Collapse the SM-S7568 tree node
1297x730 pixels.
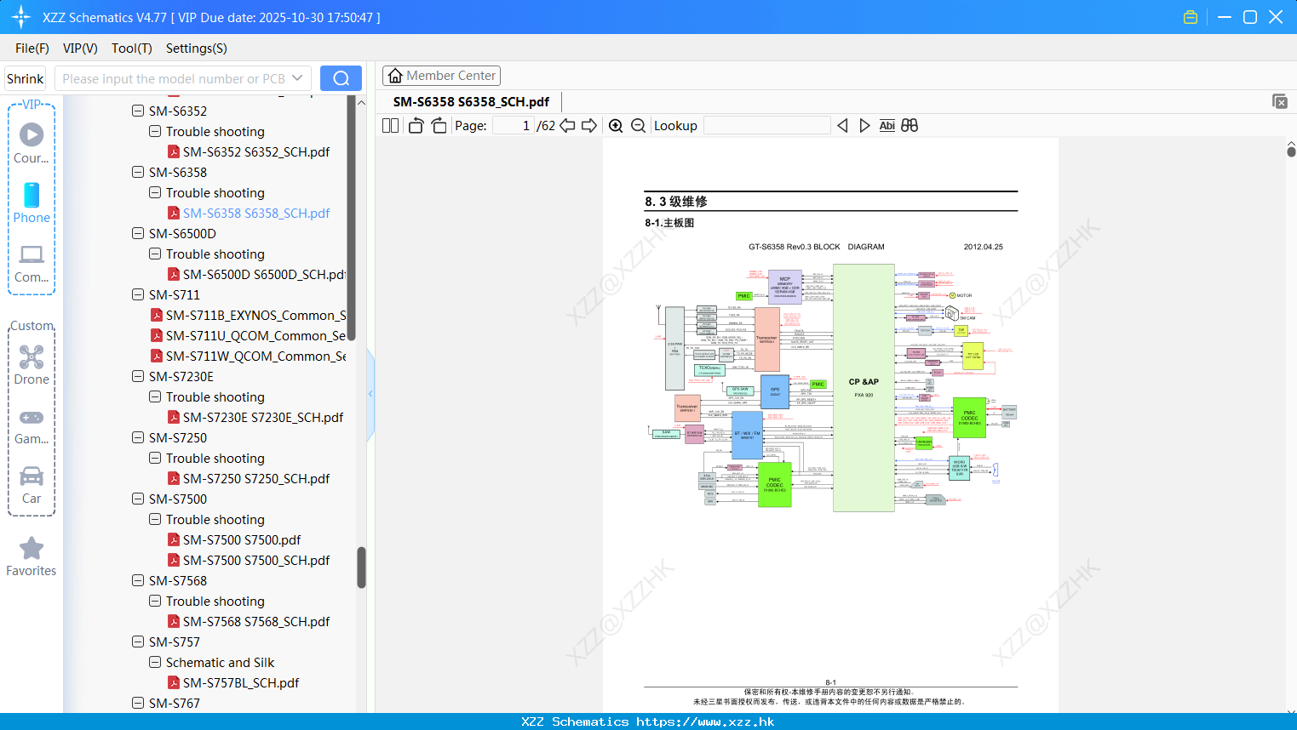[x=138, y=580]
